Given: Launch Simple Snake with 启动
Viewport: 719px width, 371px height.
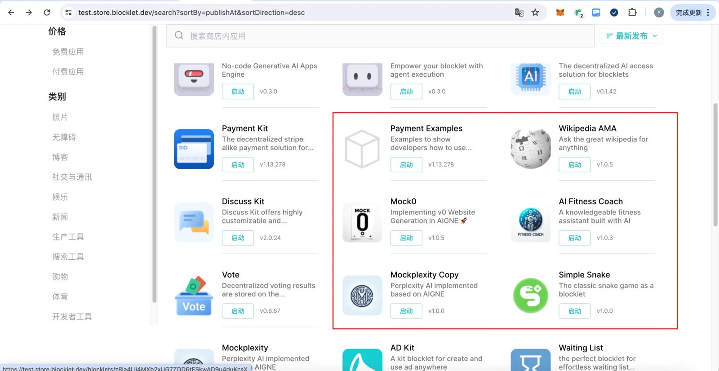Looking at the screenshot, I should (x=575, y=311).
